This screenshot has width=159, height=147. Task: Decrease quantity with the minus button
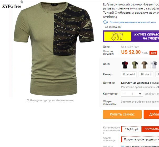pyautogui.click(x=124, y=94)
